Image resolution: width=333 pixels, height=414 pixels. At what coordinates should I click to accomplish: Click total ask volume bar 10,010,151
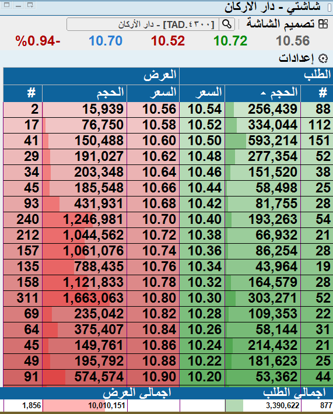85,406
